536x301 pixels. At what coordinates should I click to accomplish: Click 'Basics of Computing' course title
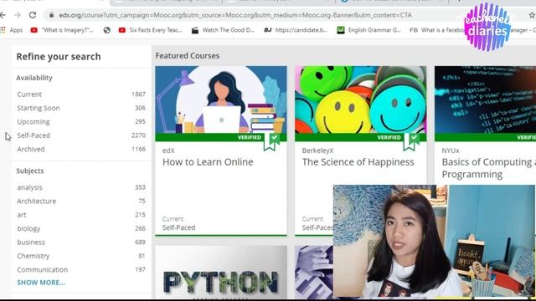pyautogui.click(x=489, y=168)
